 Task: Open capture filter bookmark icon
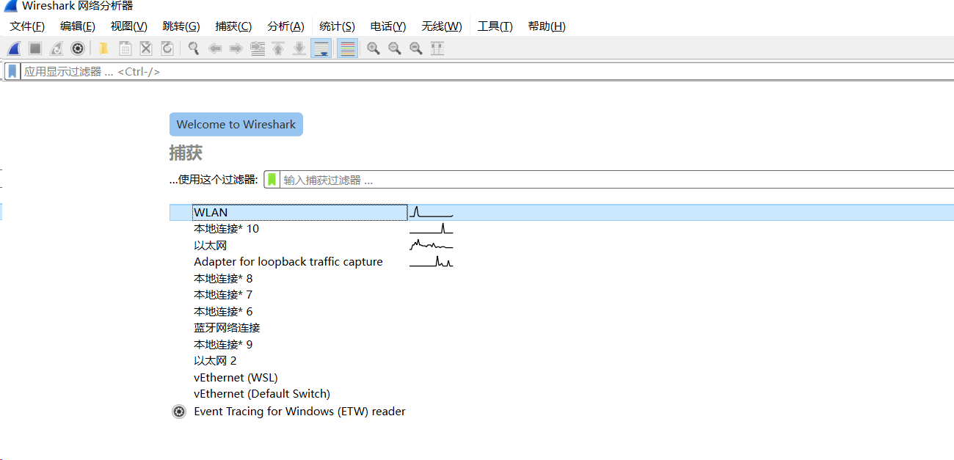pyautogui.click(x=272, y=180)
